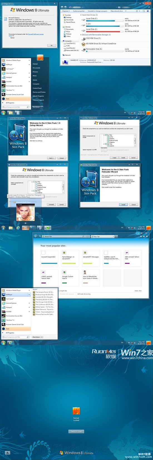This screenshot has height=460, width=153.
Task: Open Internet Explorer Tools gear icon
Action: point(147,236)
